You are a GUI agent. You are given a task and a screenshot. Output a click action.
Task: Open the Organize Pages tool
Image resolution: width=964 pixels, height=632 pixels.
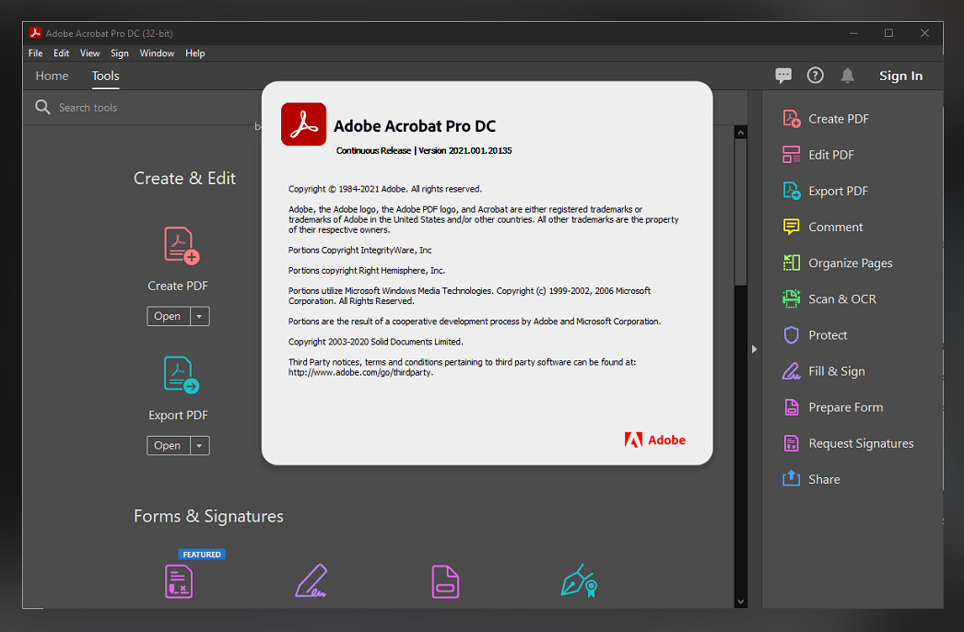tap(791, 263)
